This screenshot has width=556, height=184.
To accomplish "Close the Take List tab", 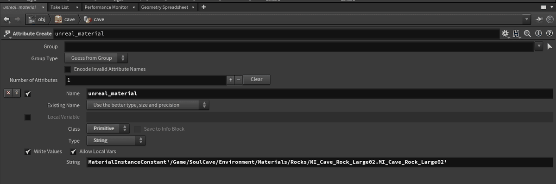I will pyautogui.click(x=77, y=7).
